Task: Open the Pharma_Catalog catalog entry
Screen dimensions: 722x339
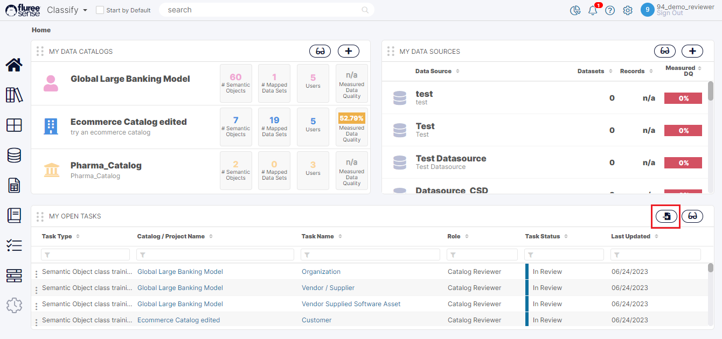Action: pos(106,166)
